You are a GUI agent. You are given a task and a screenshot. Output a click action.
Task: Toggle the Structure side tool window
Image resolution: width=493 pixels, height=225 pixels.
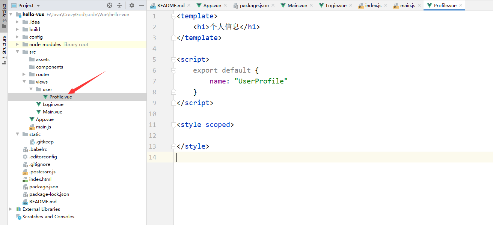coord(4,50)
